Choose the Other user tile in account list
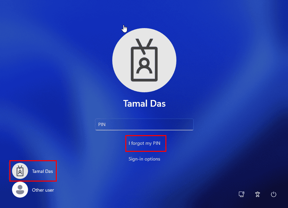The height and width of the screenshot is (208, 288). pyautogui.click(x=33, y=190)
